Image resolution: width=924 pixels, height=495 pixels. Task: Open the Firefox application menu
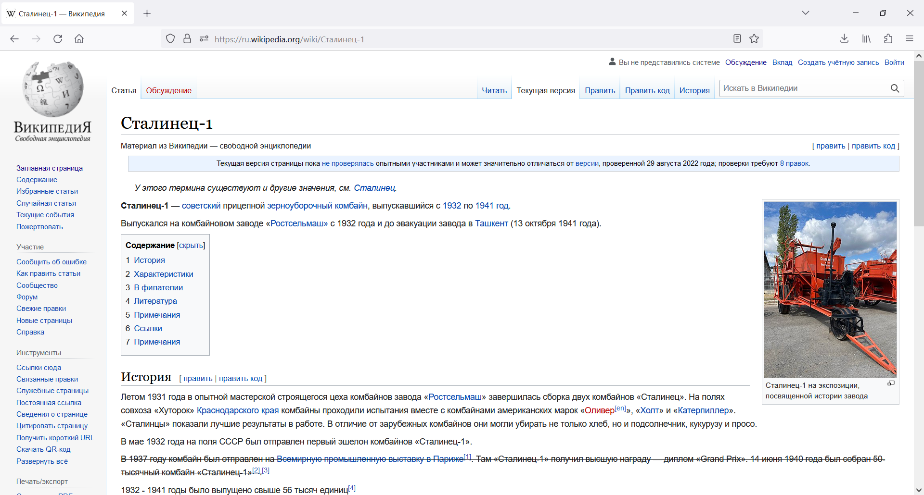(909, 39)
